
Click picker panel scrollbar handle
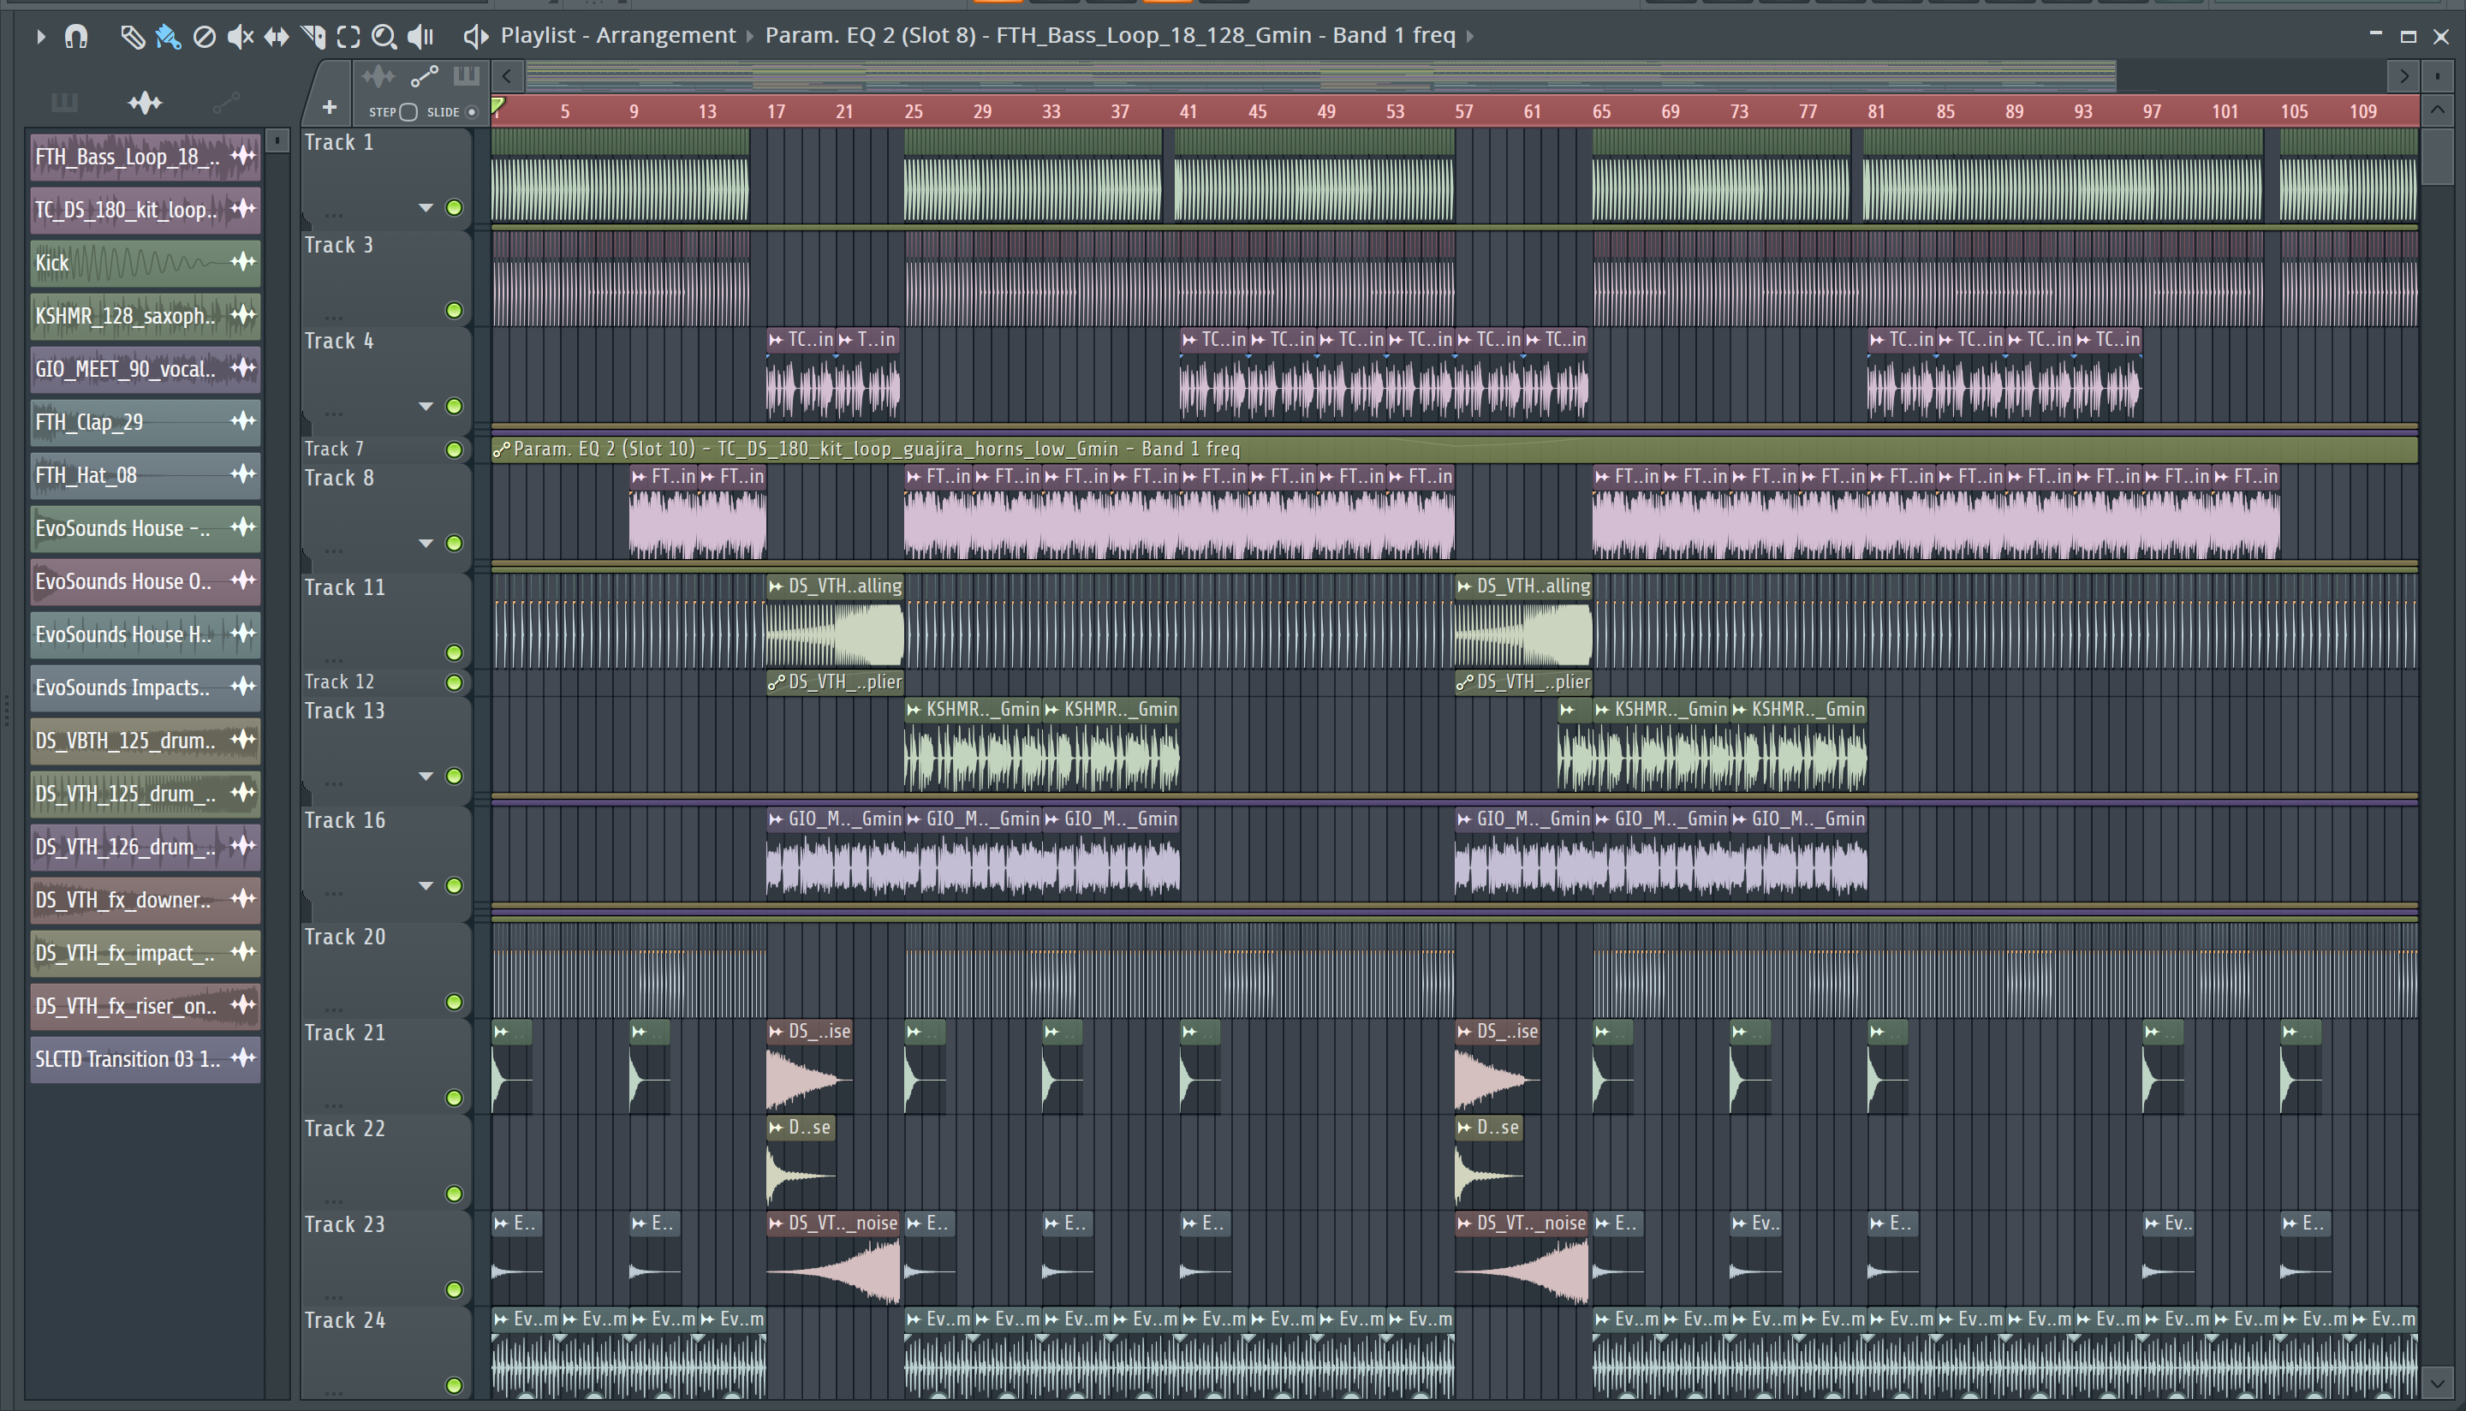277,141
